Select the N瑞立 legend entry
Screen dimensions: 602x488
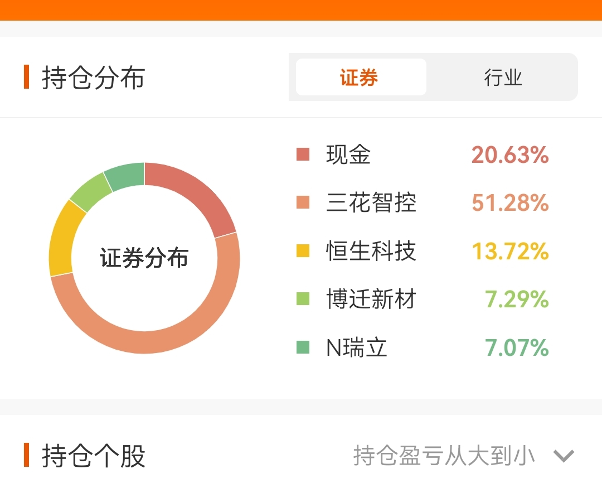pyautogui.click(x=357, y=348)
